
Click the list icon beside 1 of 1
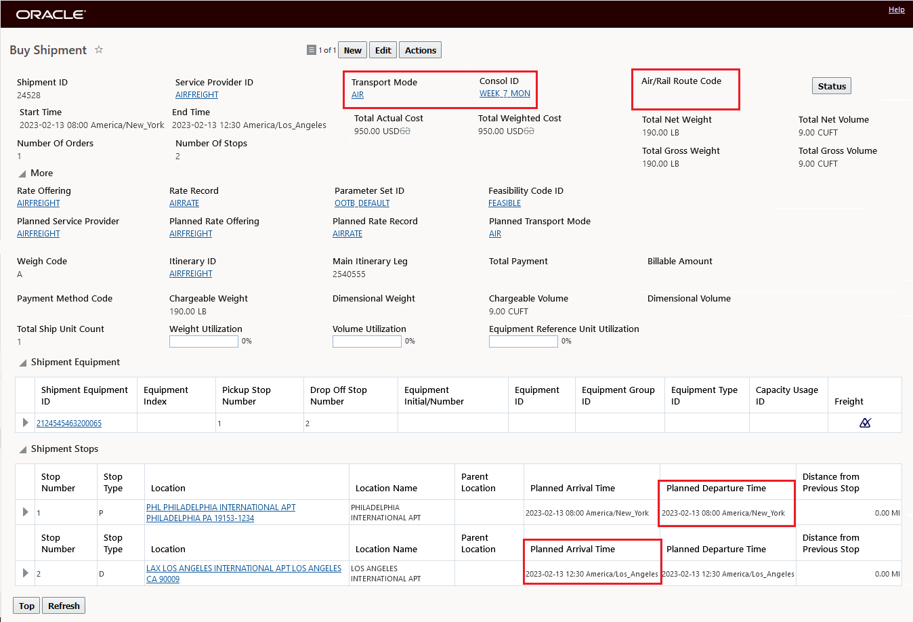tap(311, 49)
